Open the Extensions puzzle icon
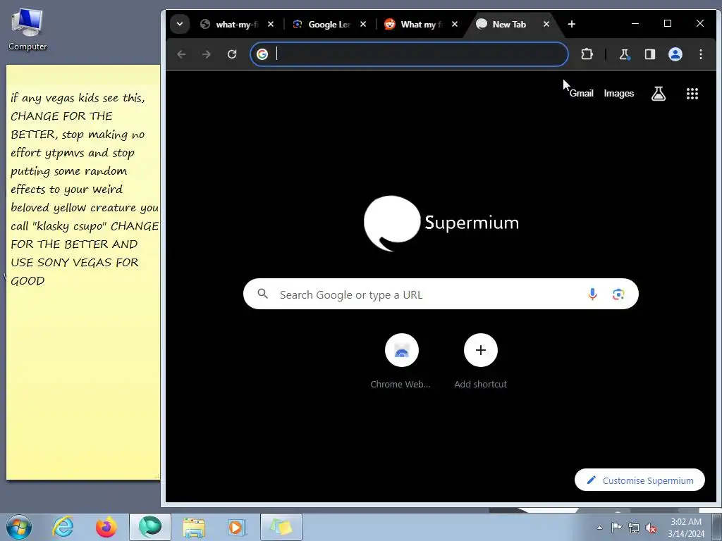 tap(587, 54)
